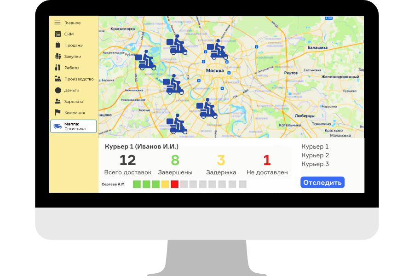This screenshot has height=276, width=414.
Task: Choose the courier scooter south of Москва center
Action: click(207, 108)
